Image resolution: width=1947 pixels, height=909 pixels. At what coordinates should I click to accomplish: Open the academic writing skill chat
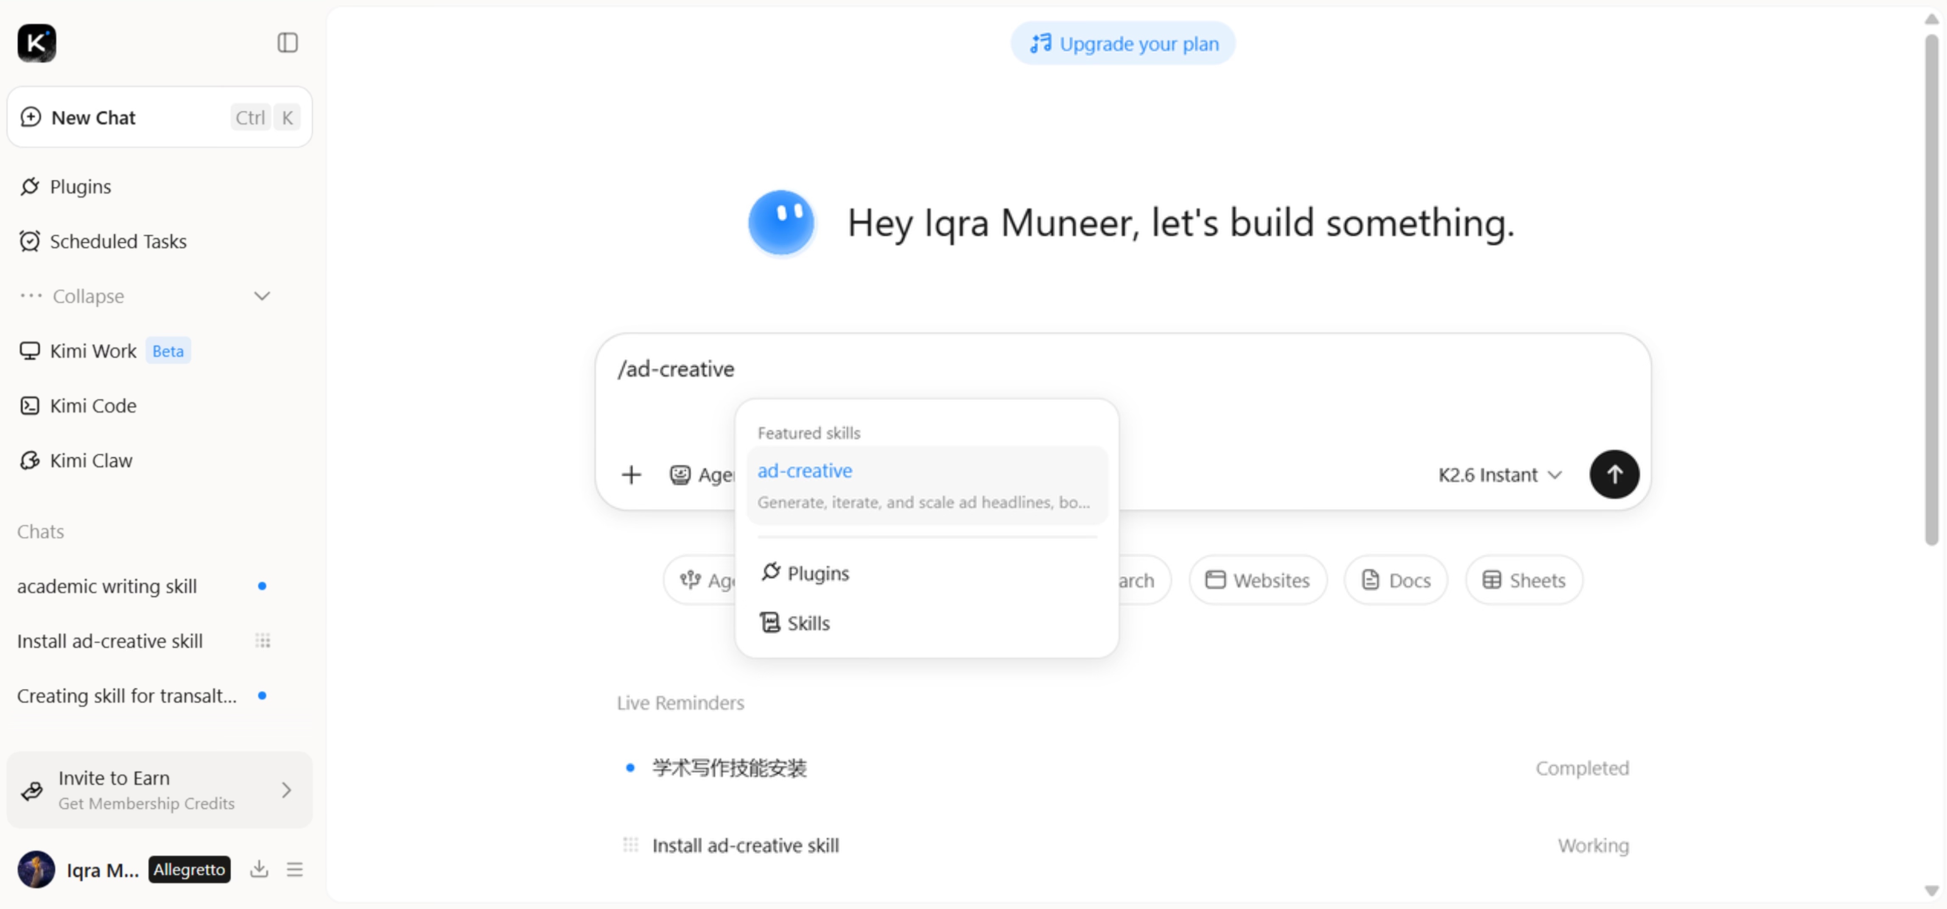pyautogui.click(x=106, y=586)
